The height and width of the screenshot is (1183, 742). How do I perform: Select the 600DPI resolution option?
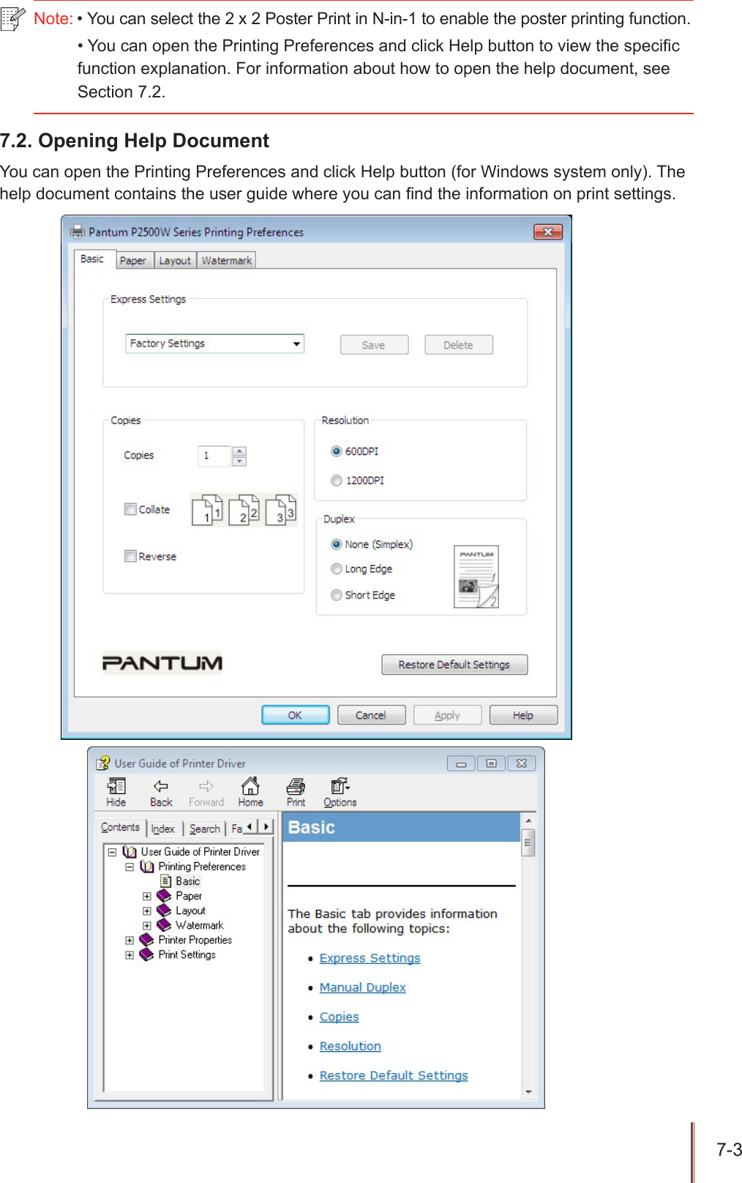click(337, 451)
